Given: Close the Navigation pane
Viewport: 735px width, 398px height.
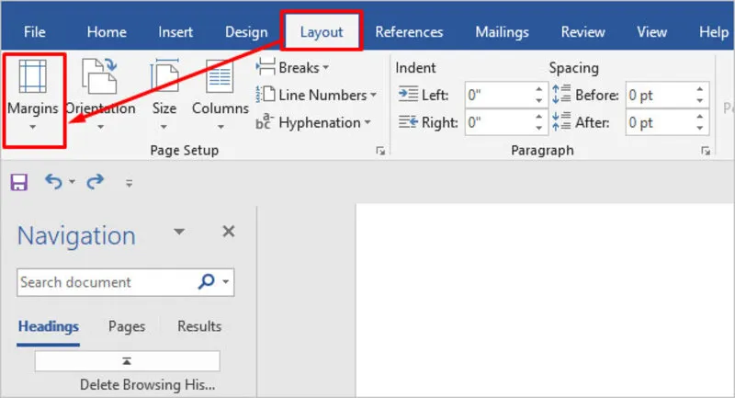Looking at the screenshot, I should 228,231.
